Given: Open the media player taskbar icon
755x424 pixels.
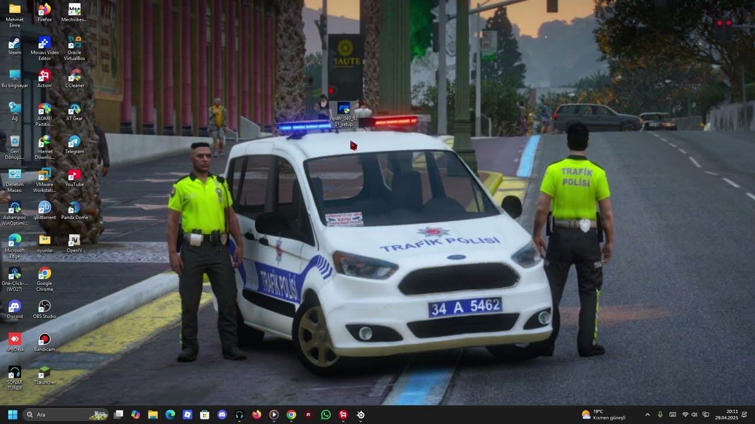Looking at the screenshot, I should pos(274,415).
